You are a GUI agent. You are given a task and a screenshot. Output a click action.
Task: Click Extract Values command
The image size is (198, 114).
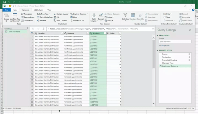click(x=186, y=20)
